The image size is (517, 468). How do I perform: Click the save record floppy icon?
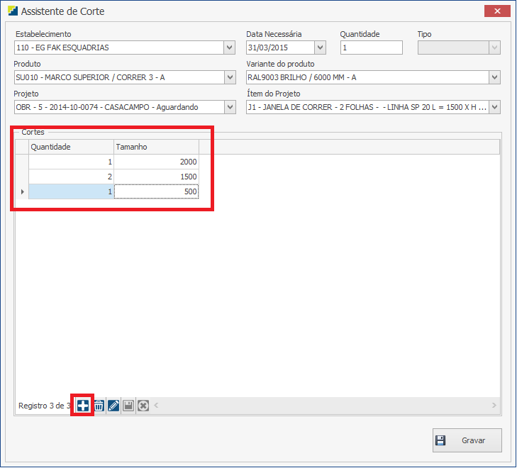point(128,406)
